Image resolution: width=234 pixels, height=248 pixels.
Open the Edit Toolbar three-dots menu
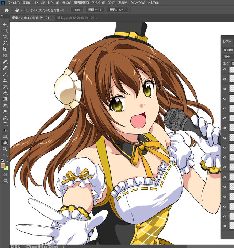(5, 155)
